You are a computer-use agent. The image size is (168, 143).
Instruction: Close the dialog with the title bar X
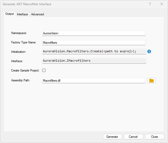(x=162, y=4)
